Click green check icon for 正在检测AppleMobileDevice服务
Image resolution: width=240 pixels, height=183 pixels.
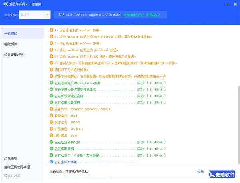51,83
